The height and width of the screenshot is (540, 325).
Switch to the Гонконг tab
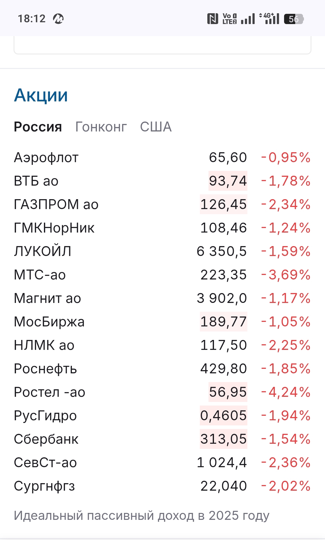tap(101, 127)
